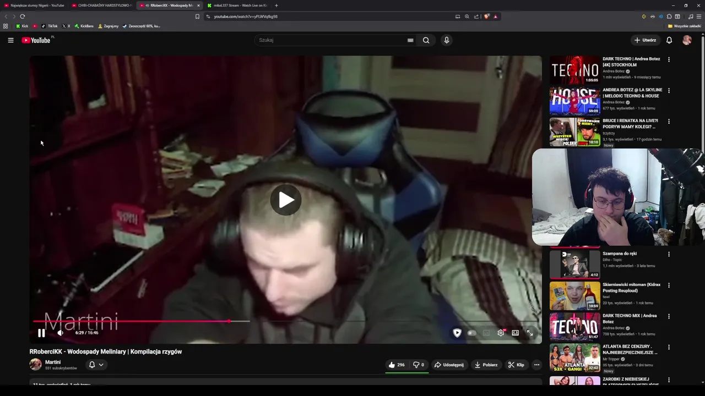The width and height of the screenshot is (705, 396).
Task: Mute the video volume icon
Action: tap(61, 333)
